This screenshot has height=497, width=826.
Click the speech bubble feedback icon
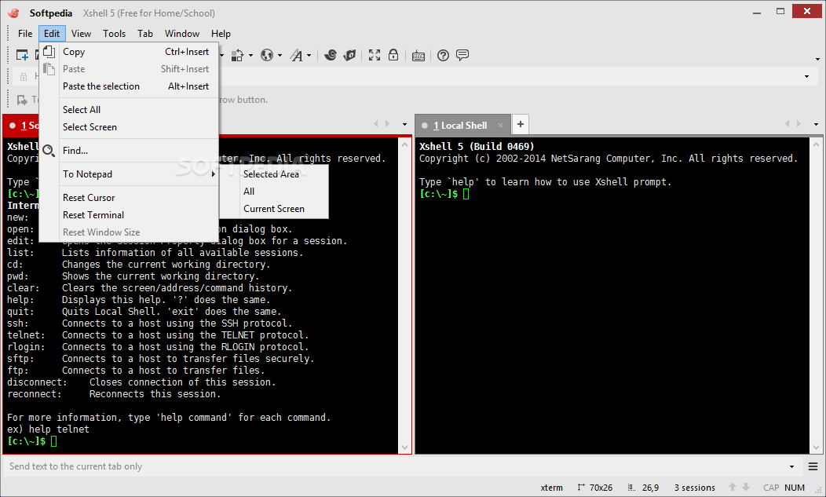coord(462,55)
